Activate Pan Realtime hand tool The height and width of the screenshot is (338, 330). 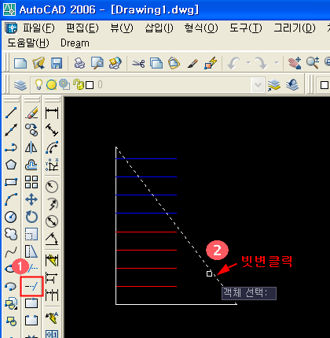(295, 63)
